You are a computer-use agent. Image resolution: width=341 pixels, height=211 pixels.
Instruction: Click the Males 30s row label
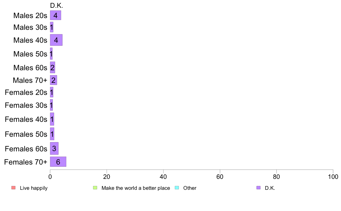coord(30,28)
